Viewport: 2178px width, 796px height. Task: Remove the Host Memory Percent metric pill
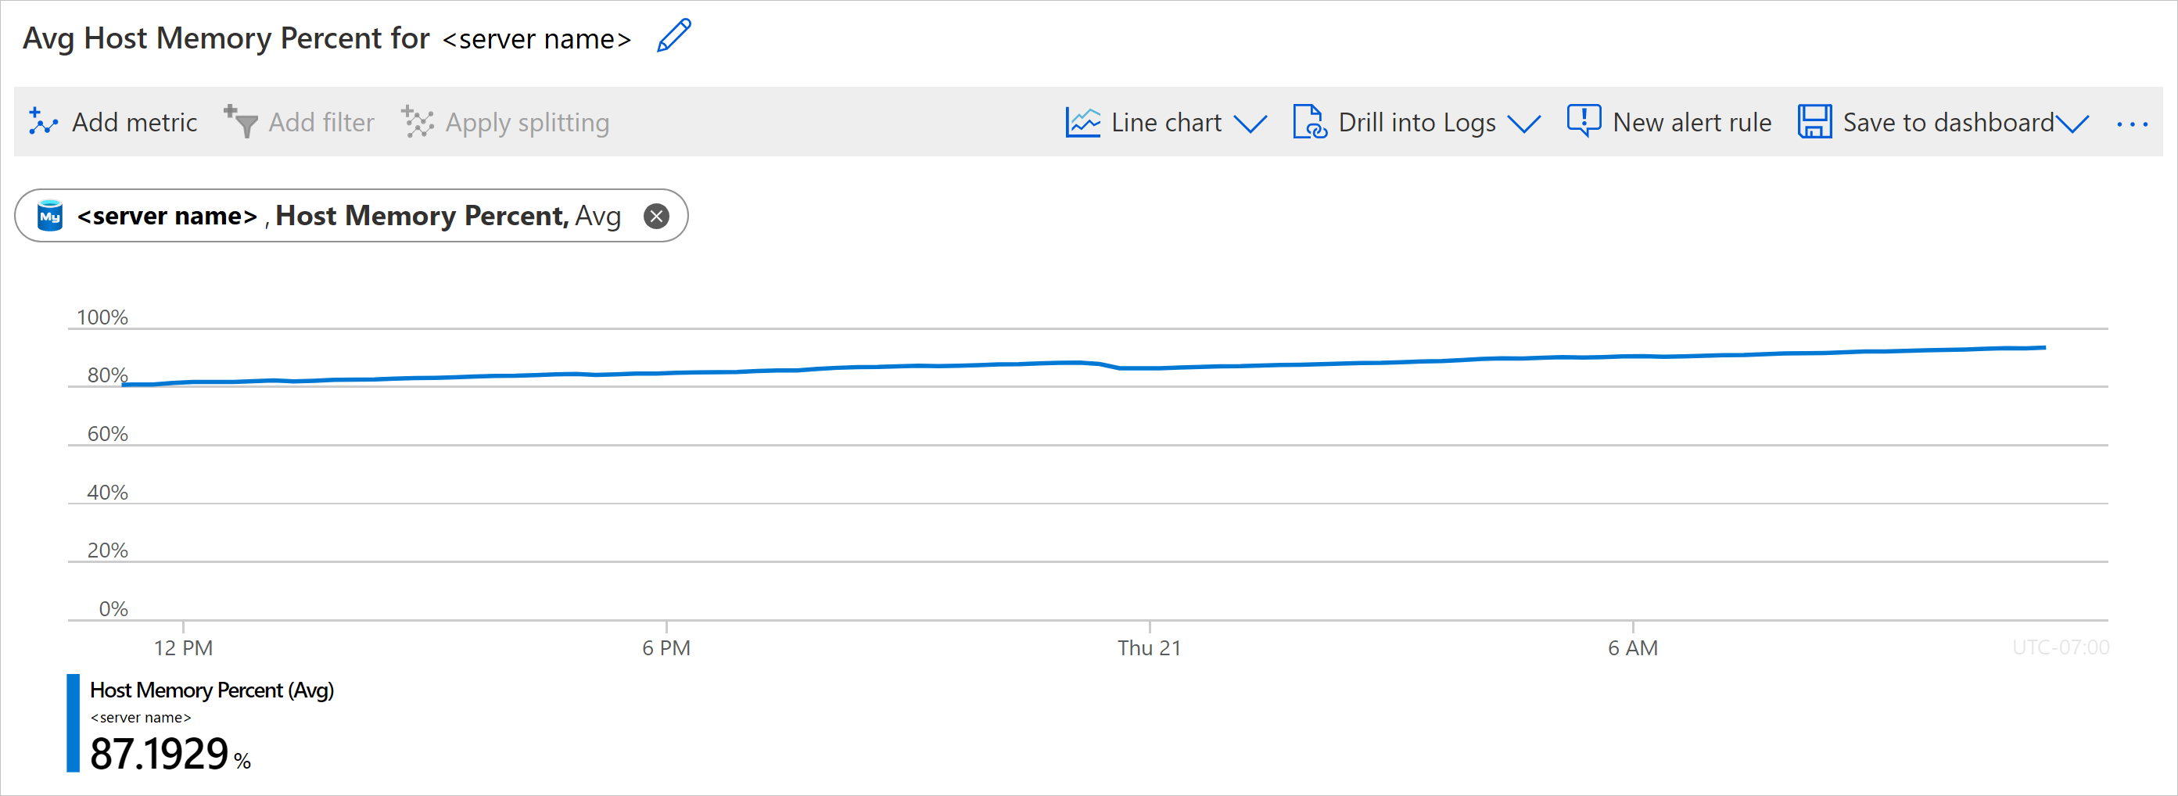pos(656,217)
